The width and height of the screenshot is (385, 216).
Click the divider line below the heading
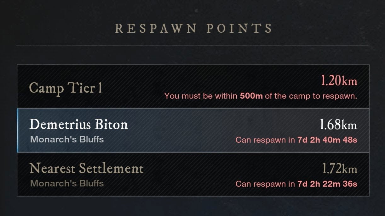192,45
